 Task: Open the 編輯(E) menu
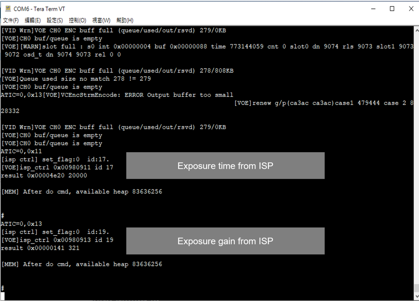(33, 20)
